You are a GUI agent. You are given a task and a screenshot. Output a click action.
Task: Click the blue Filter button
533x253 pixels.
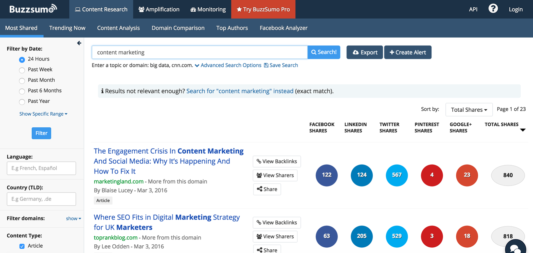tap(41, 133)
